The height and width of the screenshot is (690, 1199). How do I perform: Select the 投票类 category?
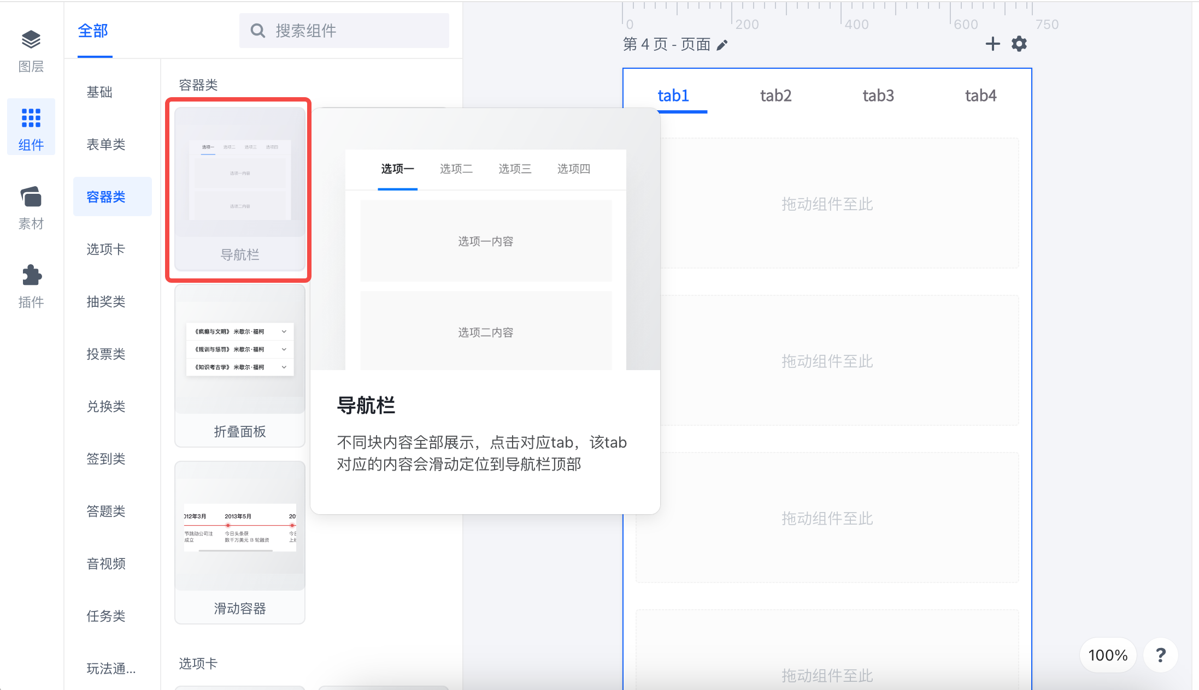coord(106,354)
